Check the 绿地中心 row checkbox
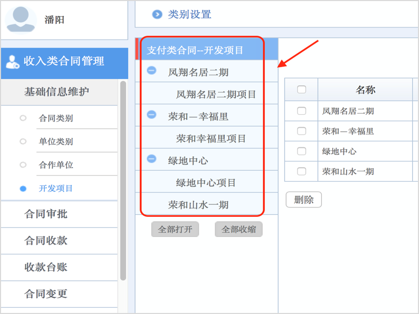The height and width of the screenshot is (314, 419). (x=302, y=151)
